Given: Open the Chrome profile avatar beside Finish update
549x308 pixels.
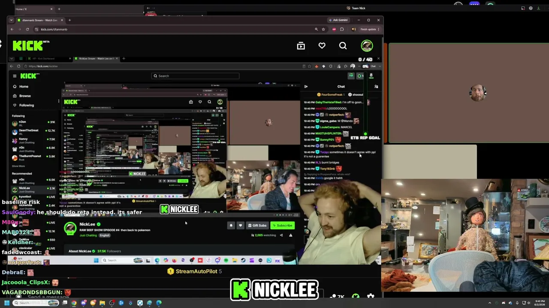Looking at the screenshot, I should coord(353,29).
